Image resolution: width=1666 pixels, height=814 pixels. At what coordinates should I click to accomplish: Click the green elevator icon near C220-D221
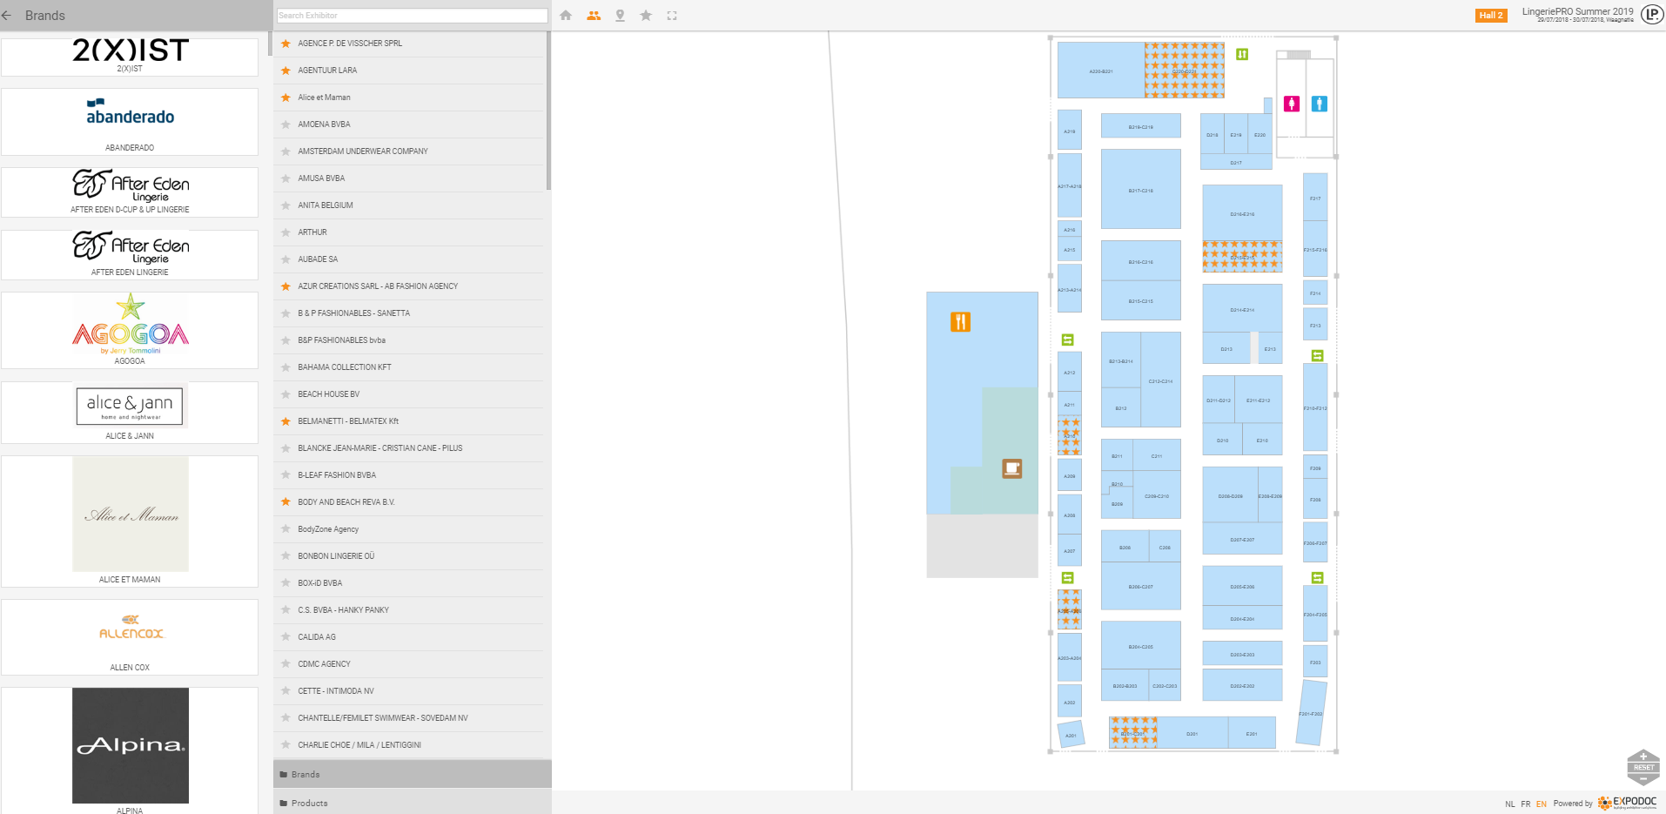(1242, 54)
